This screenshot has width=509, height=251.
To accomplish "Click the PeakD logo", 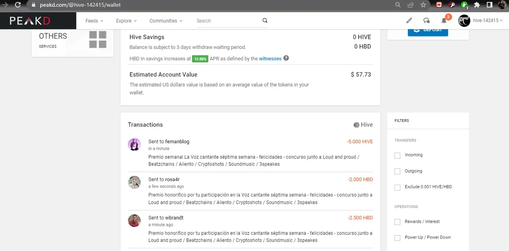I will click(30, 21).
